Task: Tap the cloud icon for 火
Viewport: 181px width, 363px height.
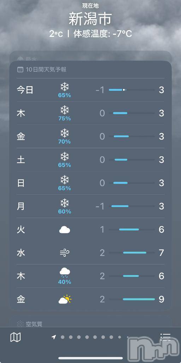Action: tap(65, 230)
